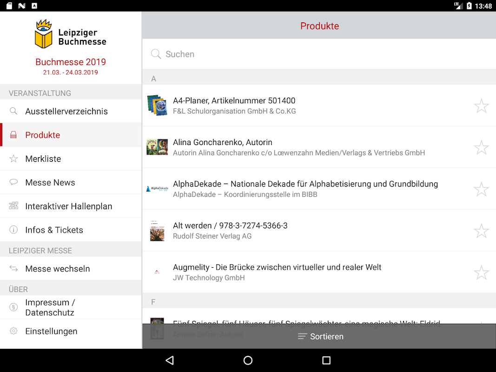This screenshot has height=372, width=496.
Task: Open the A4-Planer product thumbnail
Action: click(x=157, y=106)
